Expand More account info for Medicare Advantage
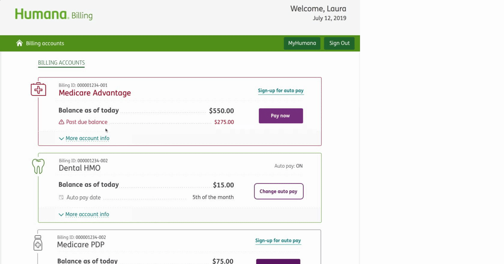This screenshot has height=264, width=504. [84, 138]
